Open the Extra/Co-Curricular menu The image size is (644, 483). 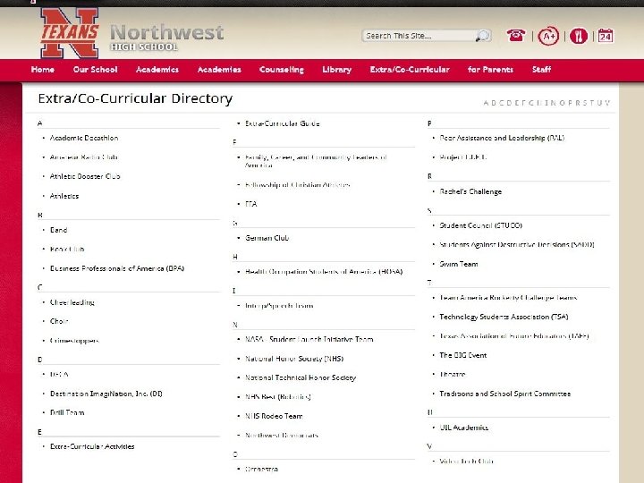point(410,70)
